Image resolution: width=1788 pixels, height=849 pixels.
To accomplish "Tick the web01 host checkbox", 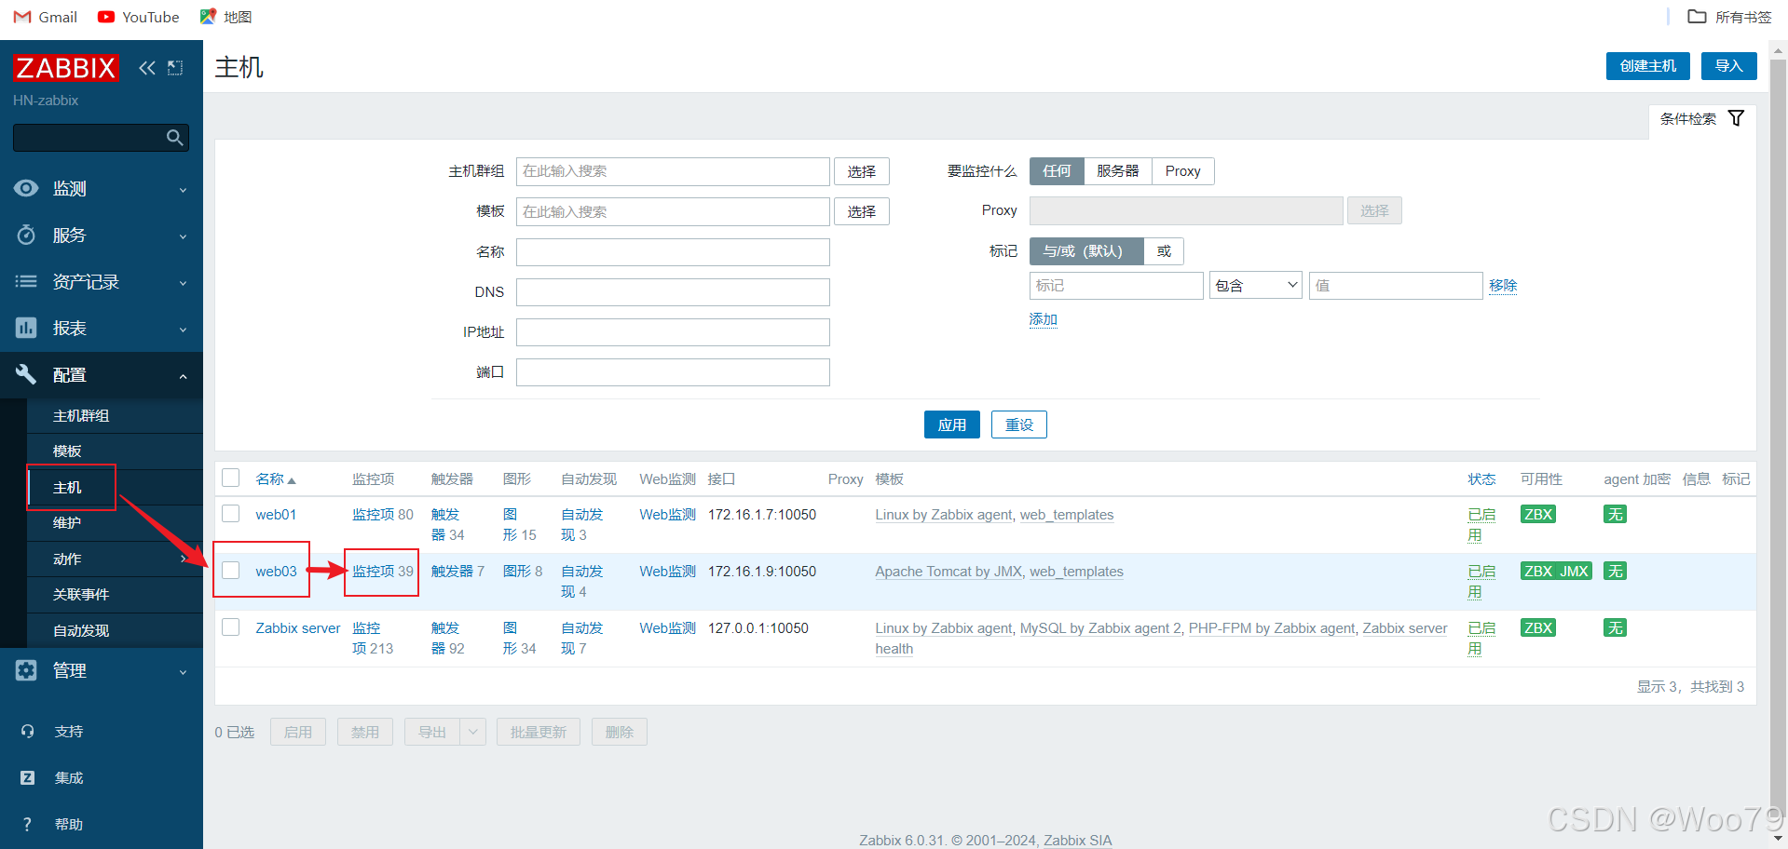I will (231, 514).
